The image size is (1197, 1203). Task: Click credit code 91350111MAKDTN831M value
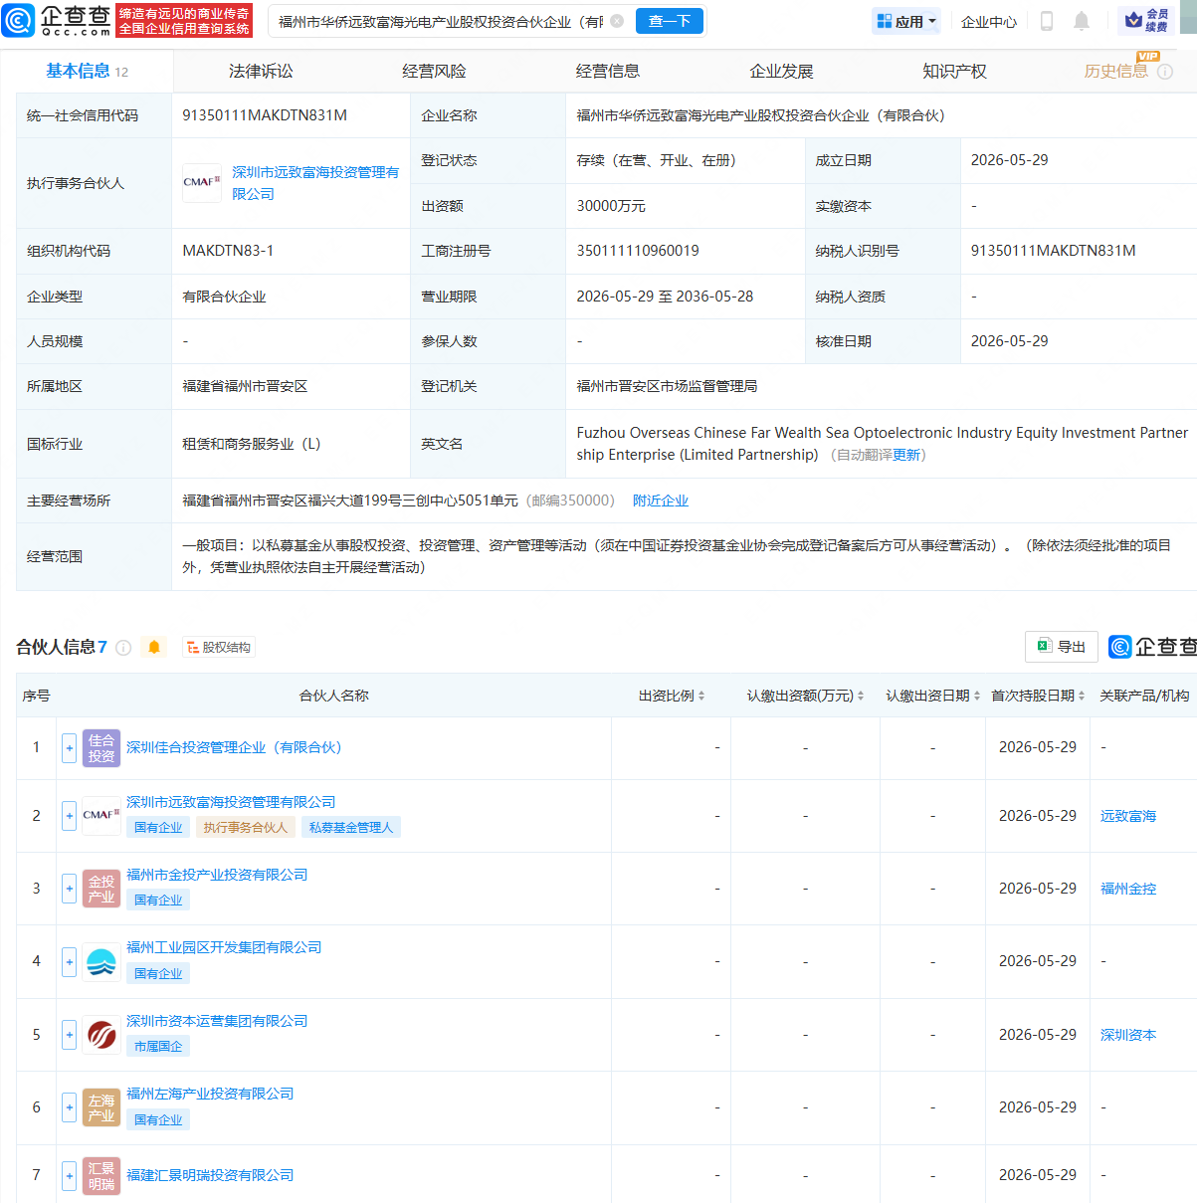[265, 115]
